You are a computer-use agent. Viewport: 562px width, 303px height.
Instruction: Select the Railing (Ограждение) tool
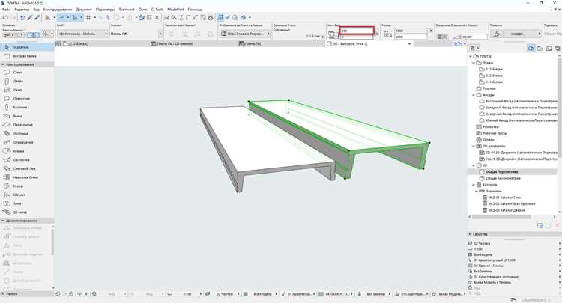coord(27,142)
